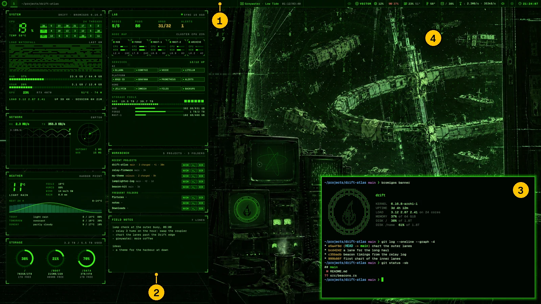The height and width of the screenshot is (304, 541).
Task: Open the IMMICH service
Action: 146,89
